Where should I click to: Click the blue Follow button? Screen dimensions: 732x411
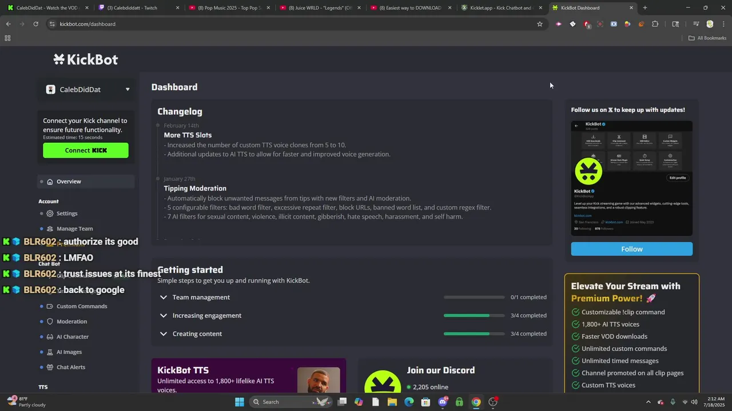[x=631, y=249]
